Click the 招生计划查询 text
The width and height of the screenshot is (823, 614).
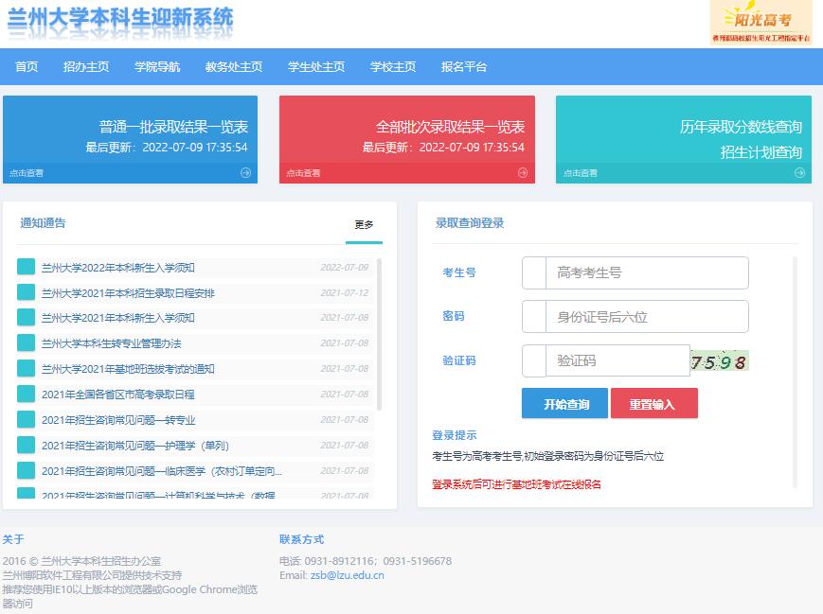761,152
